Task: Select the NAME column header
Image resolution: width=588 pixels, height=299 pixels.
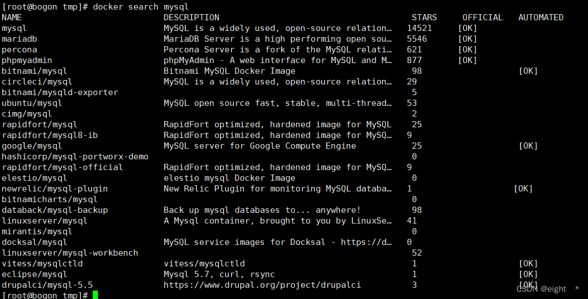Action: (12, 17)
